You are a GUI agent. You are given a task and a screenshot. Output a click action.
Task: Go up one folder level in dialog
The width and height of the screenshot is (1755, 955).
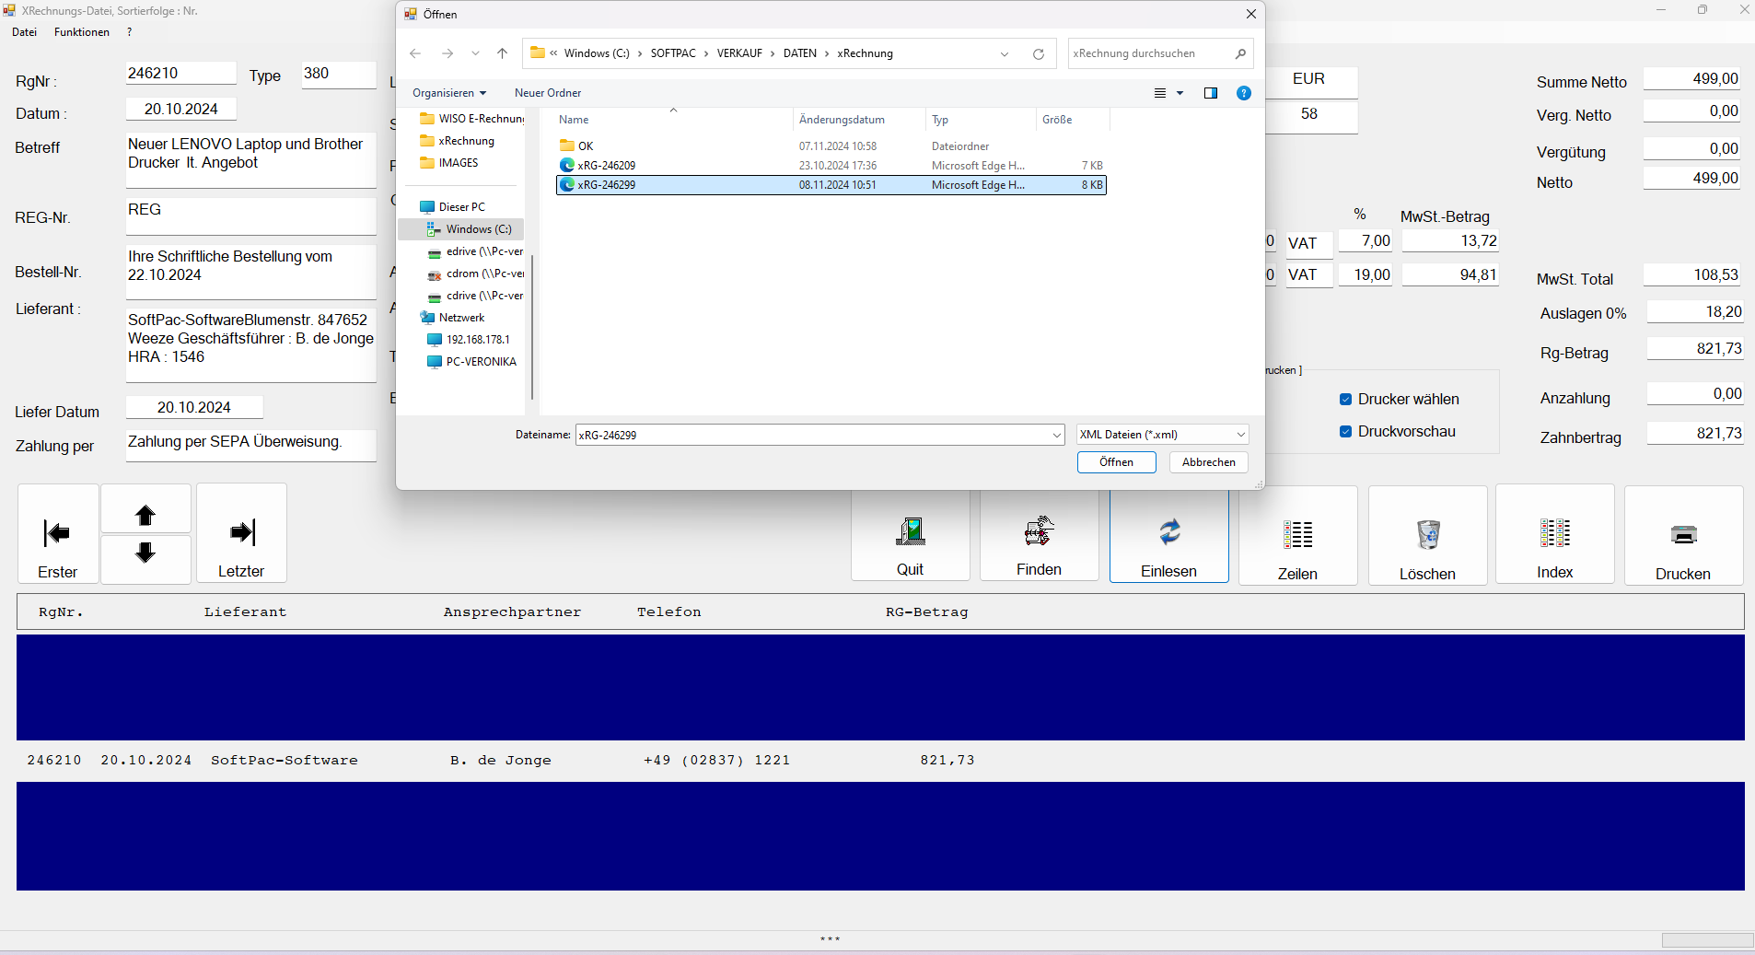tap(502, 53)
